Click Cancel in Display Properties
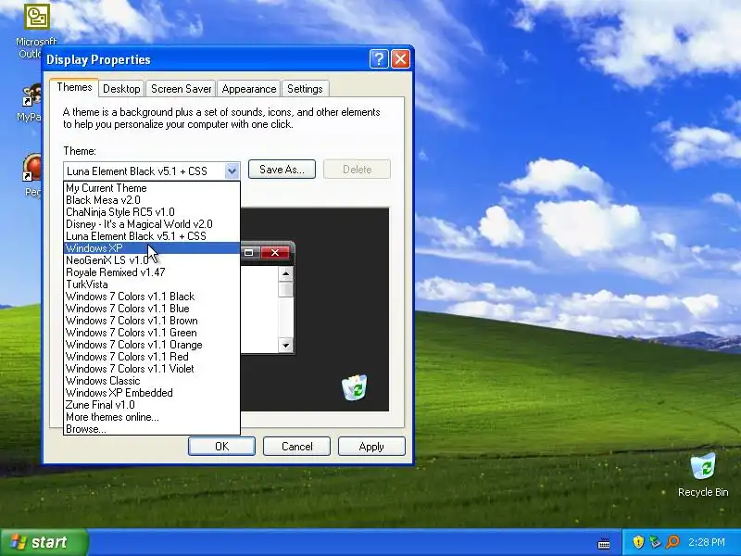The width and height of the screenshot is (741, 556). pyautogui.click(x=296, y=447)
